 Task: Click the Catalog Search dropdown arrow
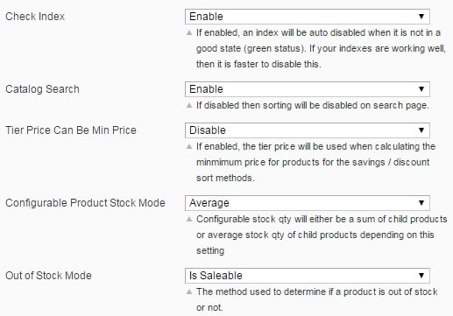(x=421, y=89)
